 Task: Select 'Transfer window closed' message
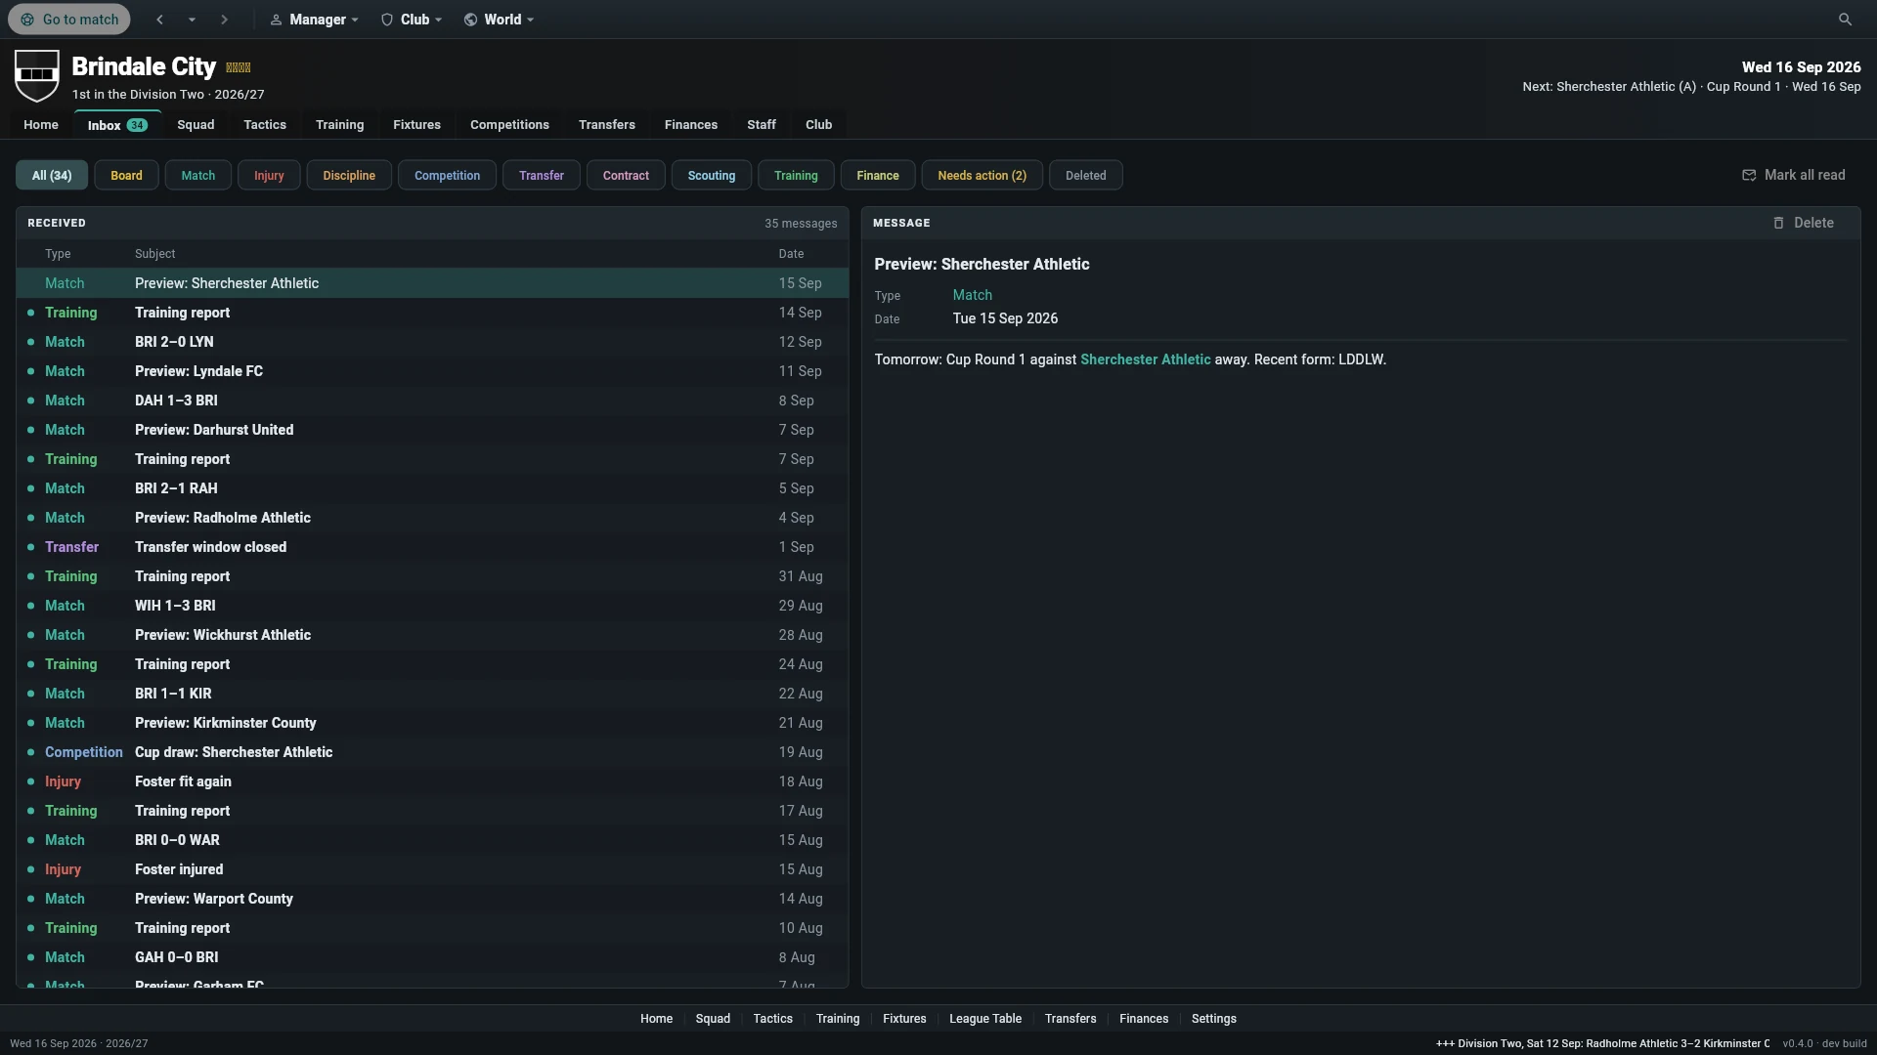(432, 547)
